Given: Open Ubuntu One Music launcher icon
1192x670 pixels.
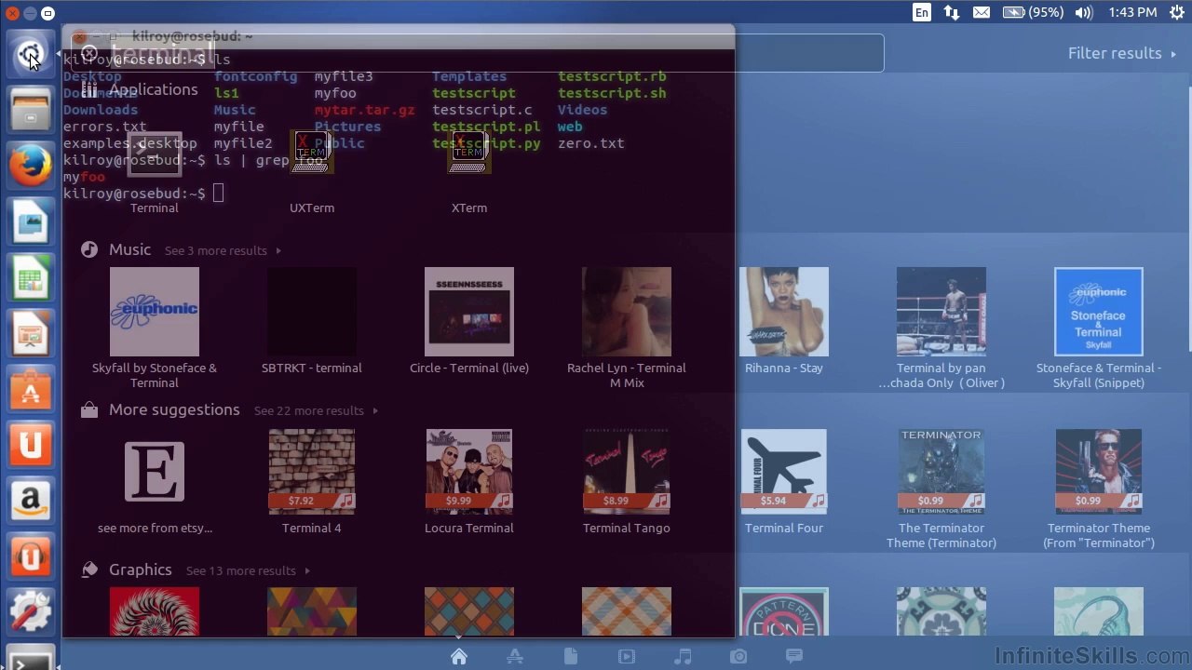Looking at the screenshot, I should tap(30, 557).
